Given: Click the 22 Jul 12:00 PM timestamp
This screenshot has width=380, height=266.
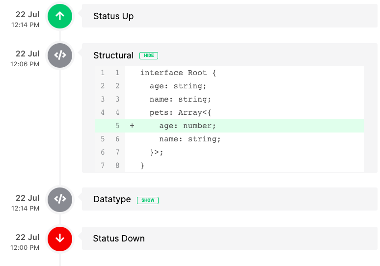Looking at the screenshot, I should [27, 242].
